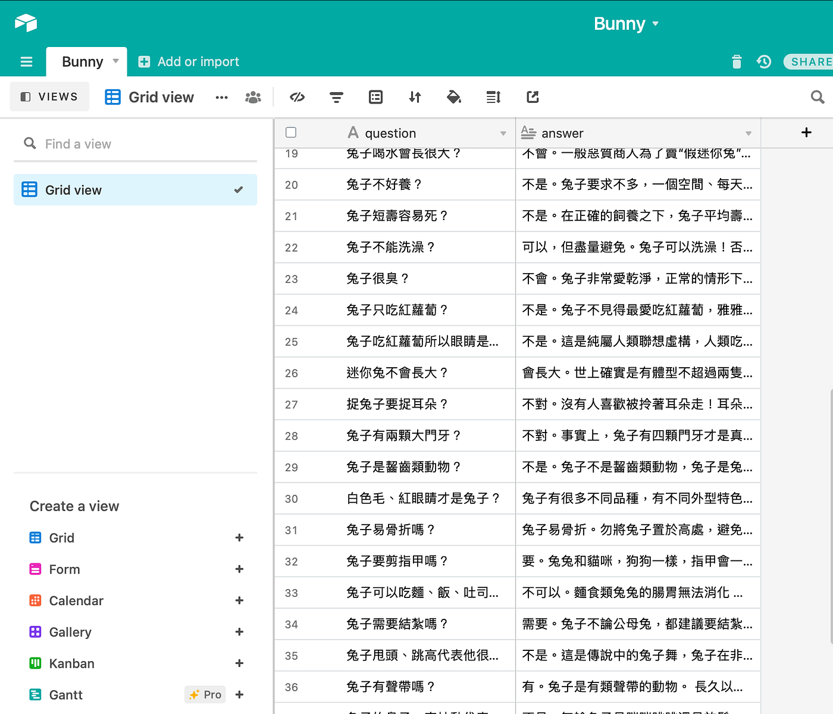Open the row height adjustment icon
The image size is (833, 714).
493,96
